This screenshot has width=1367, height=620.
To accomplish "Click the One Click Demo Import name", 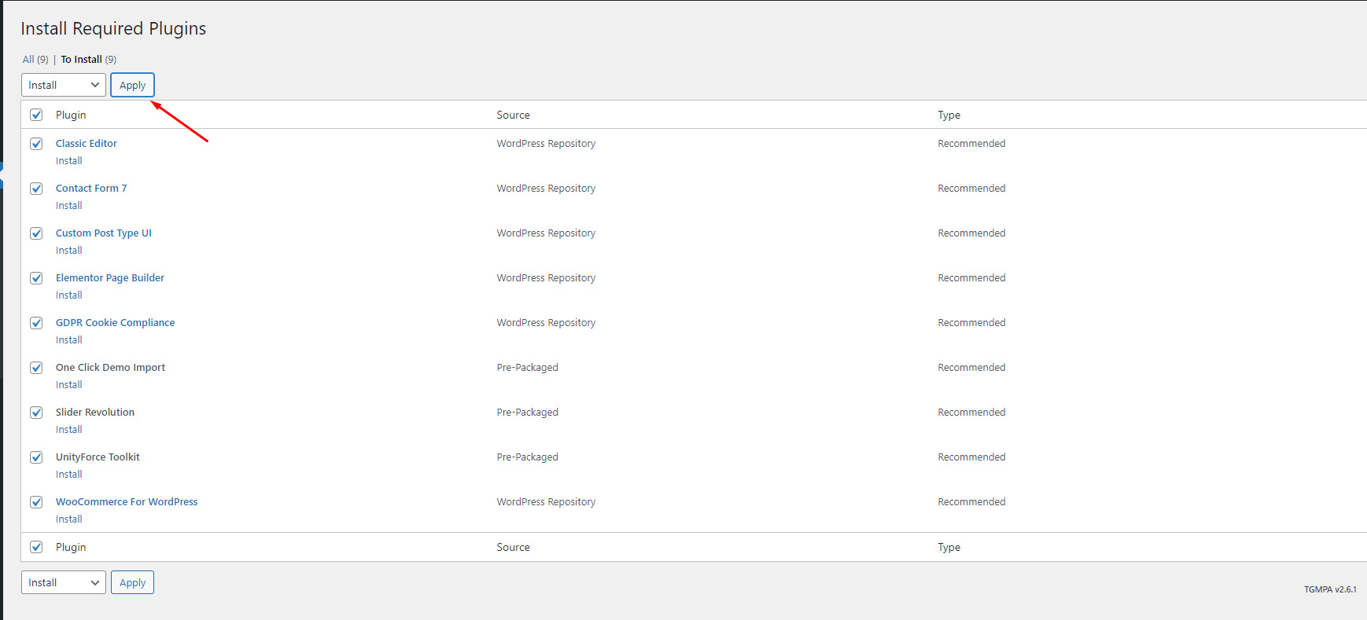I will click(111, 367).
